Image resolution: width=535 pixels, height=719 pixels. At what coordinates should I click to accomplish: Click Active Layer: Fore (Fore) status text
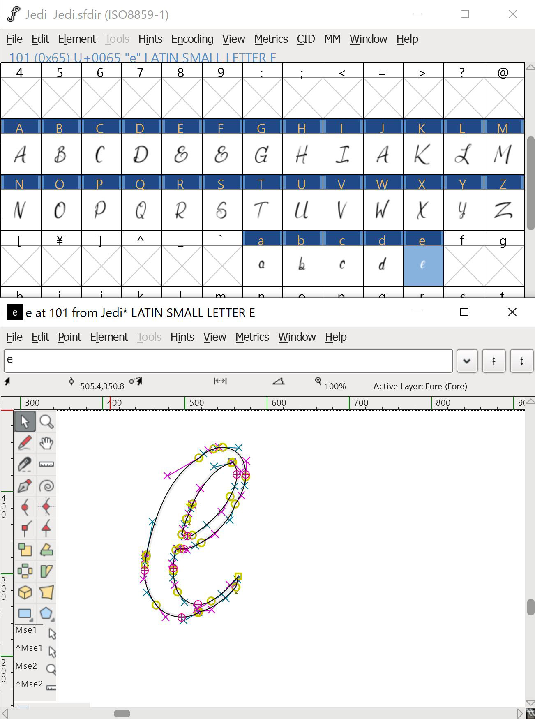[420, 386]
